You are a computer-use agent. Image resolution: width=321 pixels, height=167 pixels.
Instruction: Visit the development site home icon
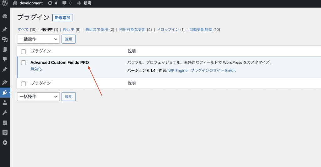[x=15, y=3]
